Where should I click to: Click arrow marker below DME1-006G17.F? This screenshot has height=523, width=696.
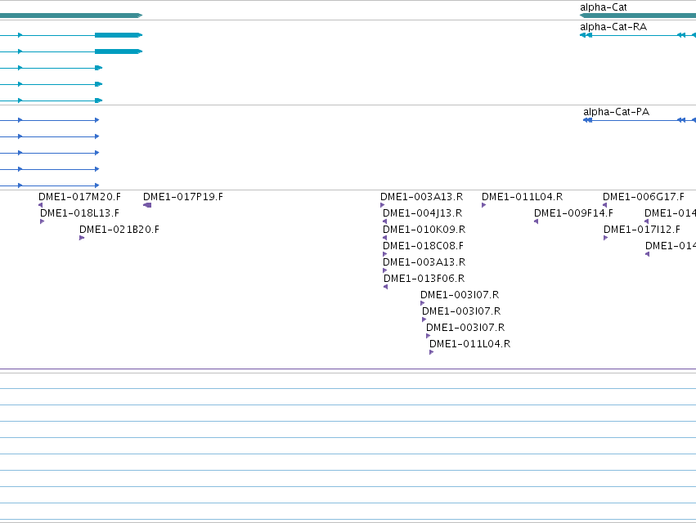point(604,205)
